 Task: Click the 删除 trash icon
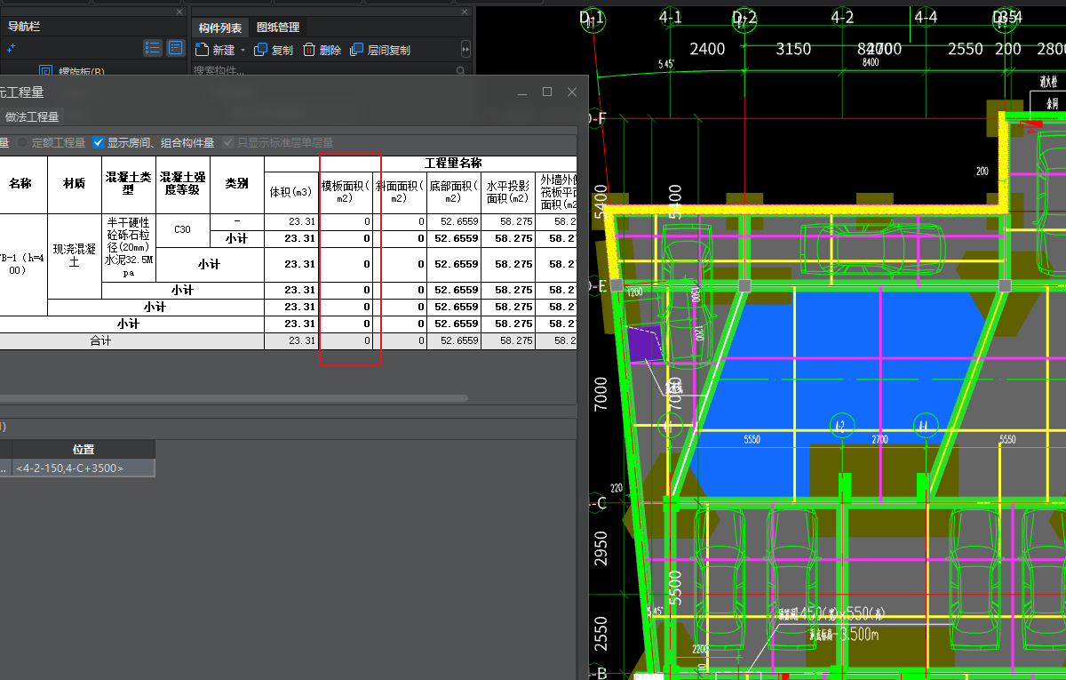pos(309,50)
